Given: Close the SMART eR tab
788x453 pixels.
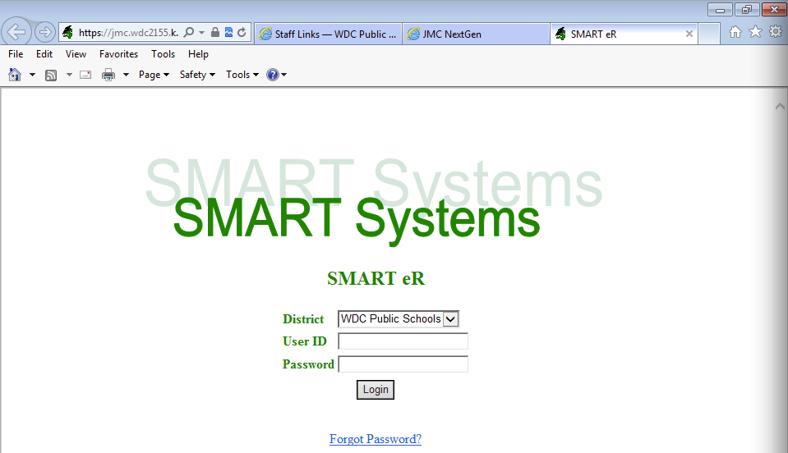Looking at the screenshot, I should coord(689,34).
